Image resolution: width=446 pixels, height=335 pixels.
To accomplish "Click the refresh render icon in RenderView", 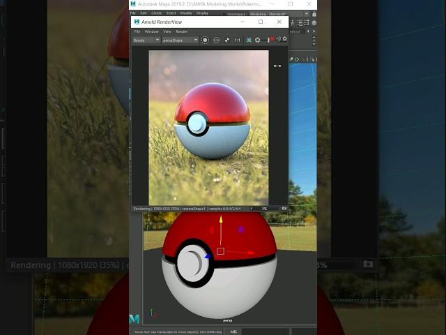I will point(258,40).
